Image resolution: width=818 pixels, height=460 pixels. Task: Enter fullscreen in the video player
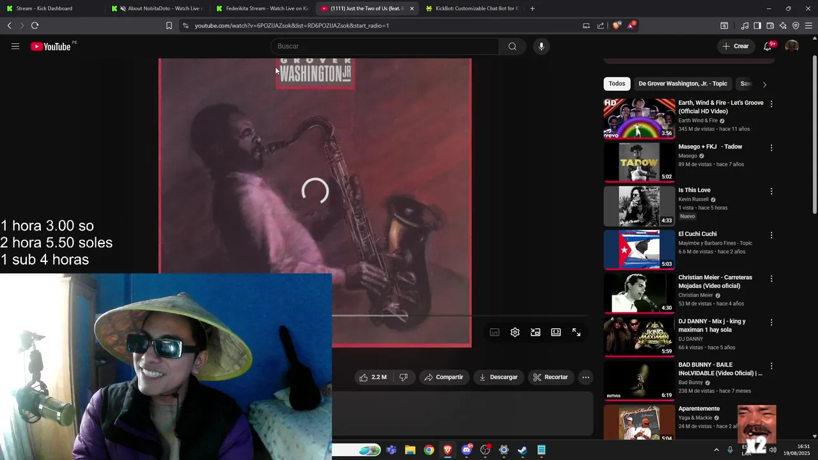point(576,332)
